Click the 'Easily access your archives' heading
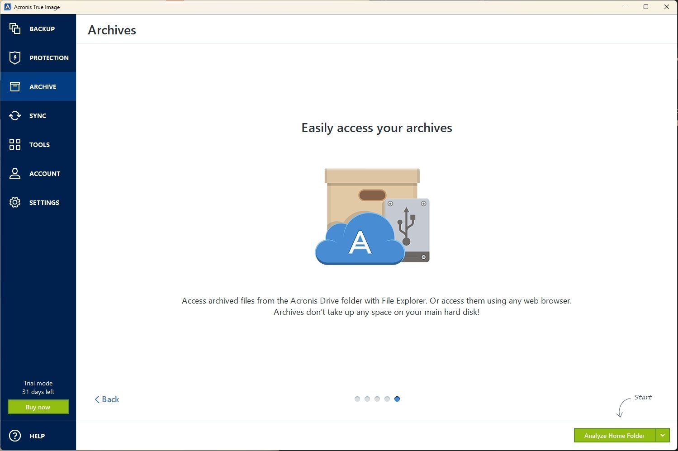The height and width of the screenshot is (451, 678). 377,128
